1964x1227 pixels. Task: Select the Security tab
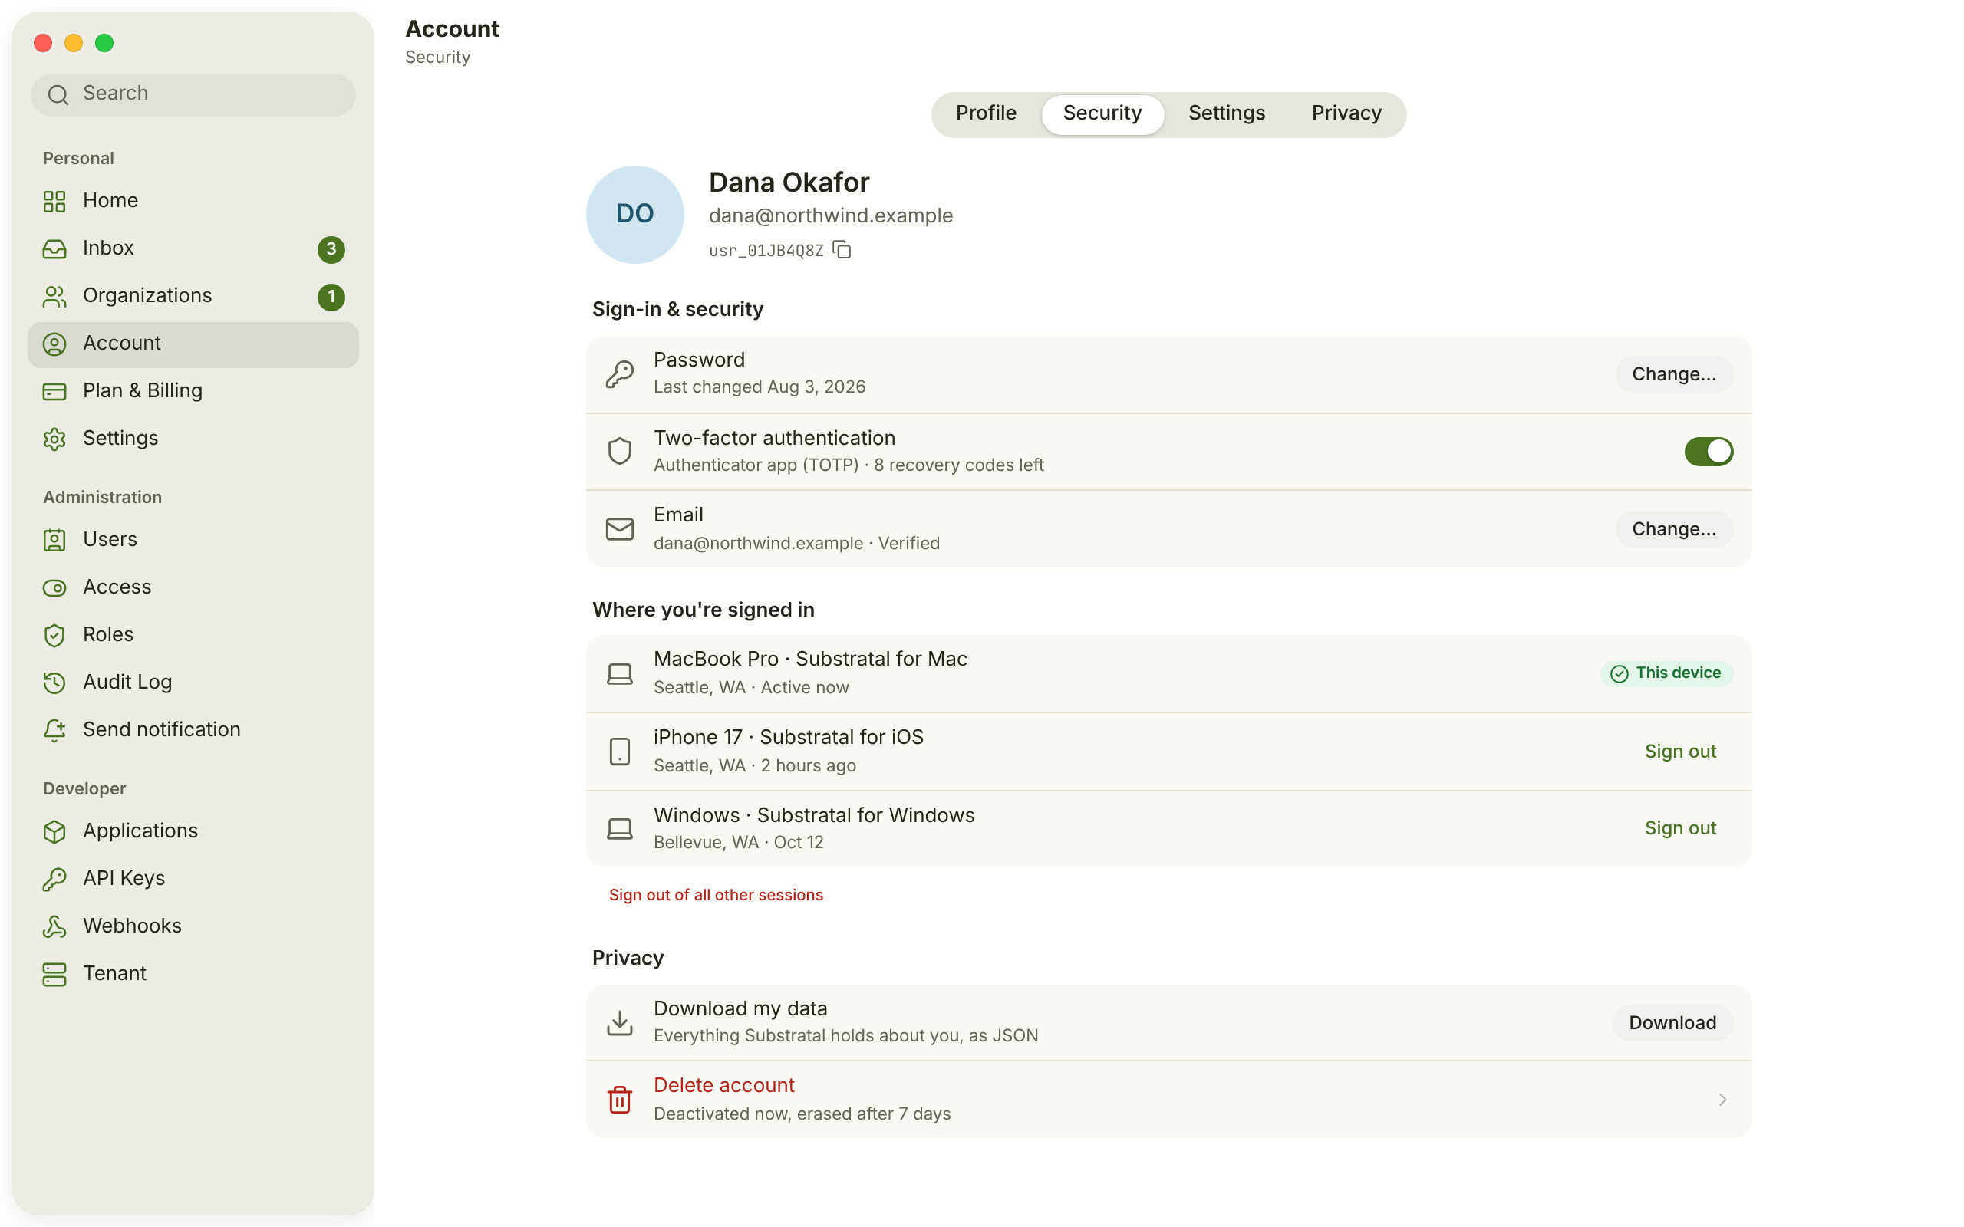click(1102, 113)
